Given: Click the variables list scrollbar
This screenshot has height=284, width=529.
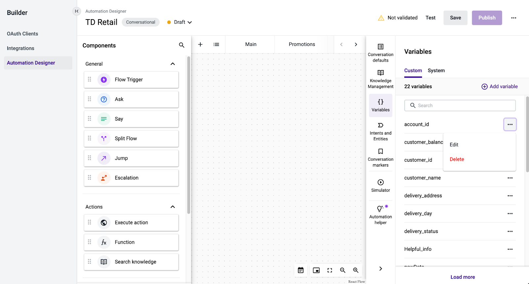Looking at the screenshot, I should pos(527,134).
